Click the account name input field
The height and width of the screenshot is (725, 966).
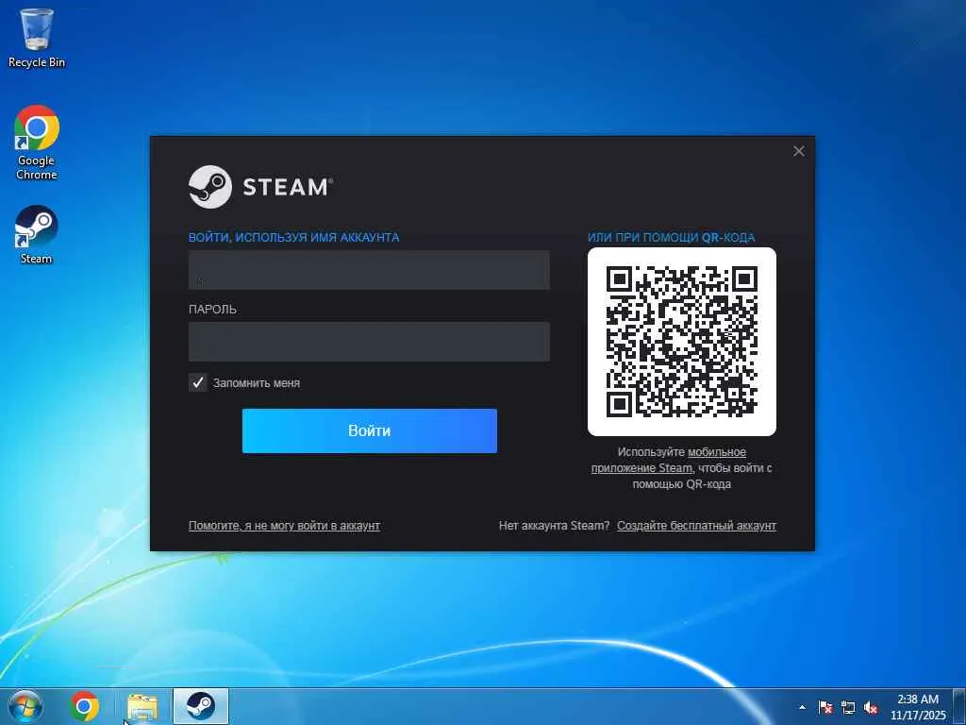[369, 270]
